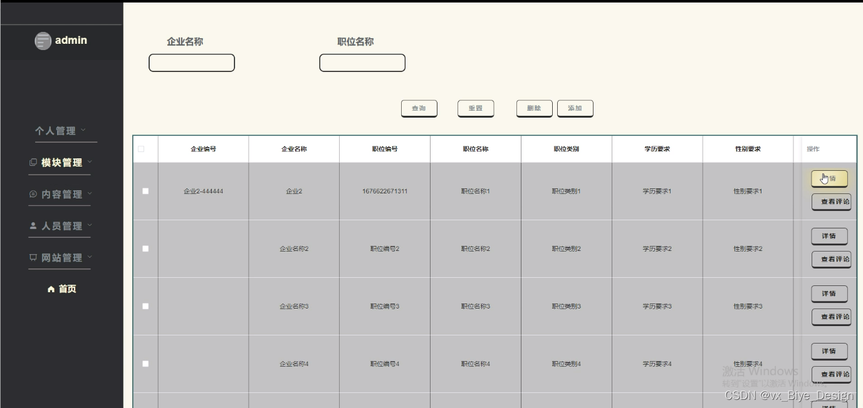
Task: Select cell 学历要求1
Action: pyautogui.click(x=657, y=191)
